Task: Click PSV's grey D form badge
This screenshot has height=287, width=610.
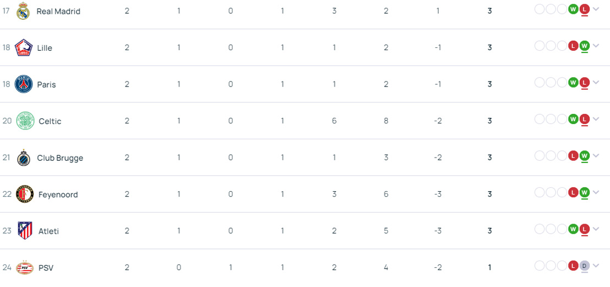Action: coord(585,266)
